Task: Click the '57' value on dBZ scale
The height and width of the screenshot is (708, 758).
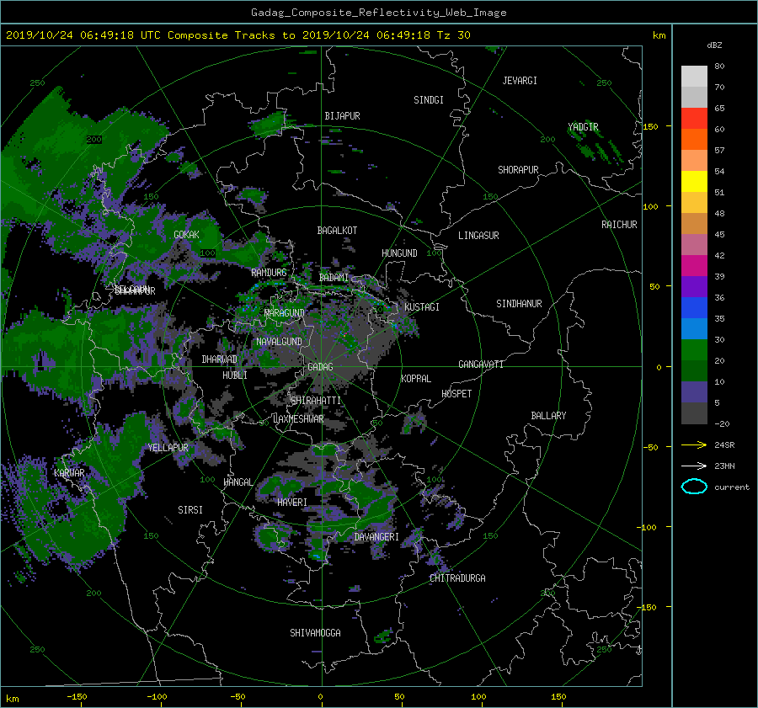Action: [719, 151]
